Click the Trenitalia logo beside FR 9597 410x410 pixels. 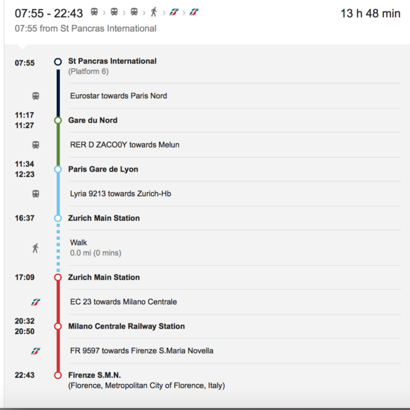point(36,351)
